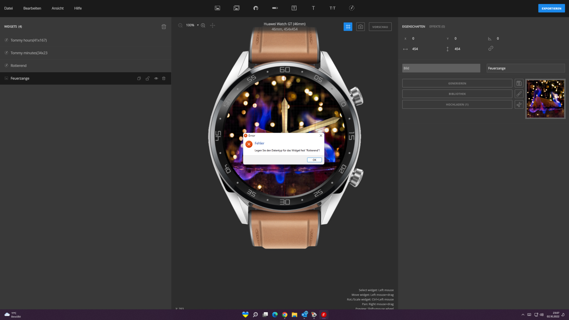The image size is (569, 320).
Task: Toggle the lock on Feuerzange widget
Action: (148, 79)
